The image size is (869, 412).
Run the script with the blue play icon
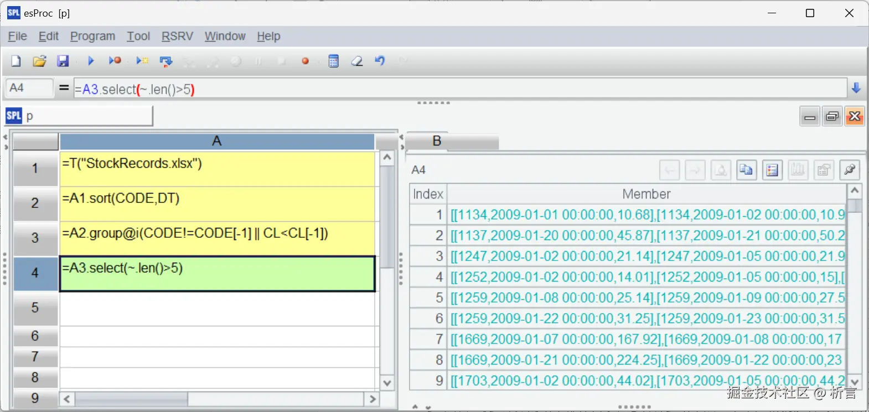point(91,61)
